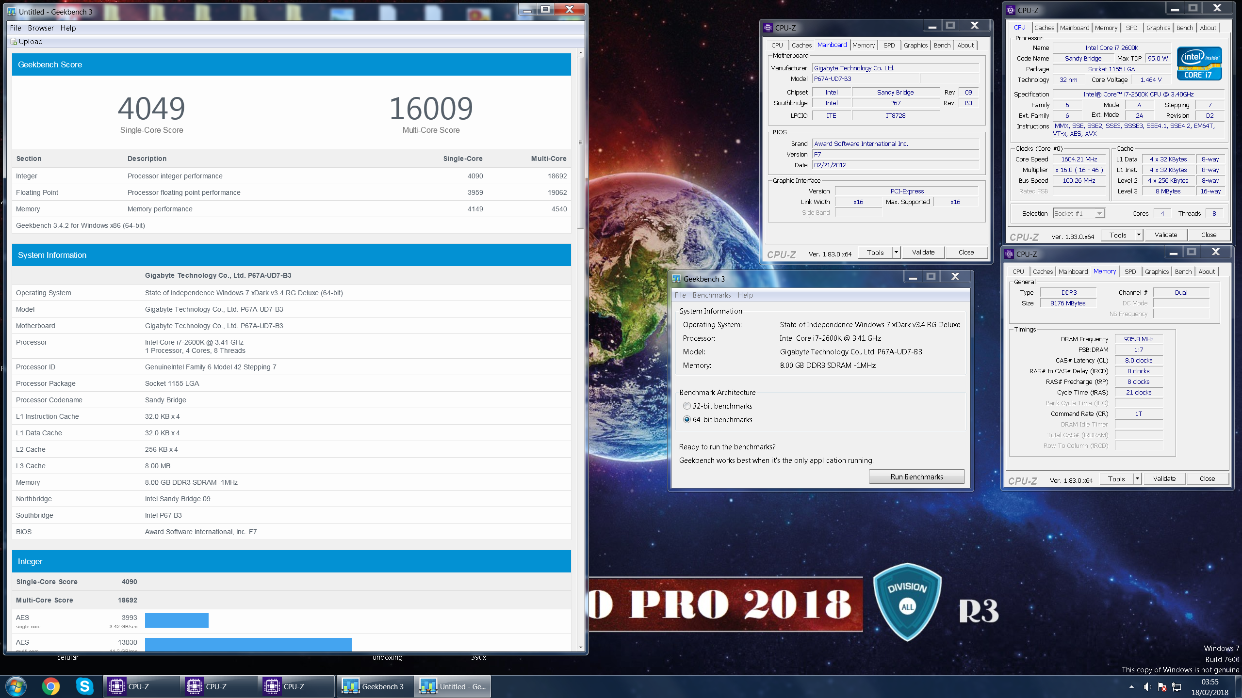The image size is (1242, 698).
Task: Switch to CPU tab in Mainboard CPU-Z window
Action: tap(777, 45)
